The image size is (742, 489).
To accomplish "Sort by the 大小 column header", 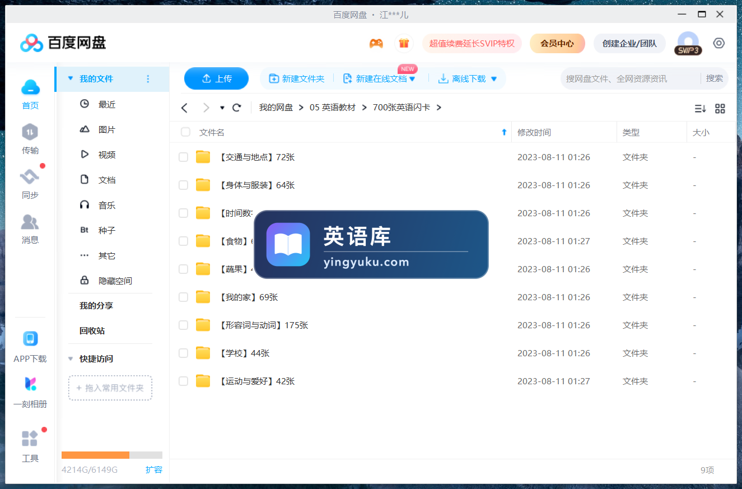I will 701,132.
